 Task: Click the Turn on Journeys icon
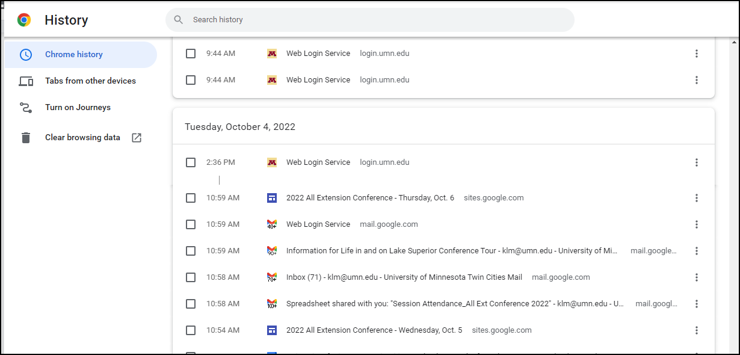(25, 108)
